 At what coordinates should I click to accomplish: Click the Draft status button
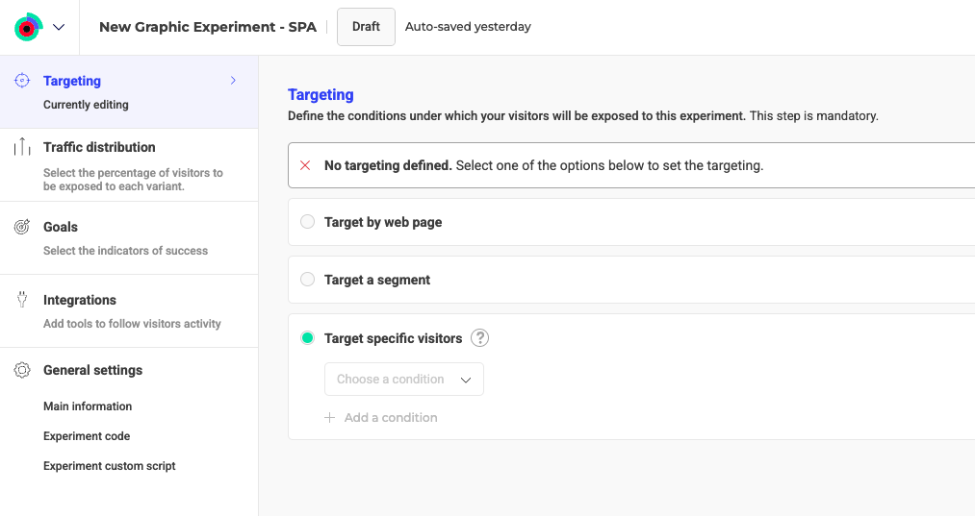coord(366,27)
